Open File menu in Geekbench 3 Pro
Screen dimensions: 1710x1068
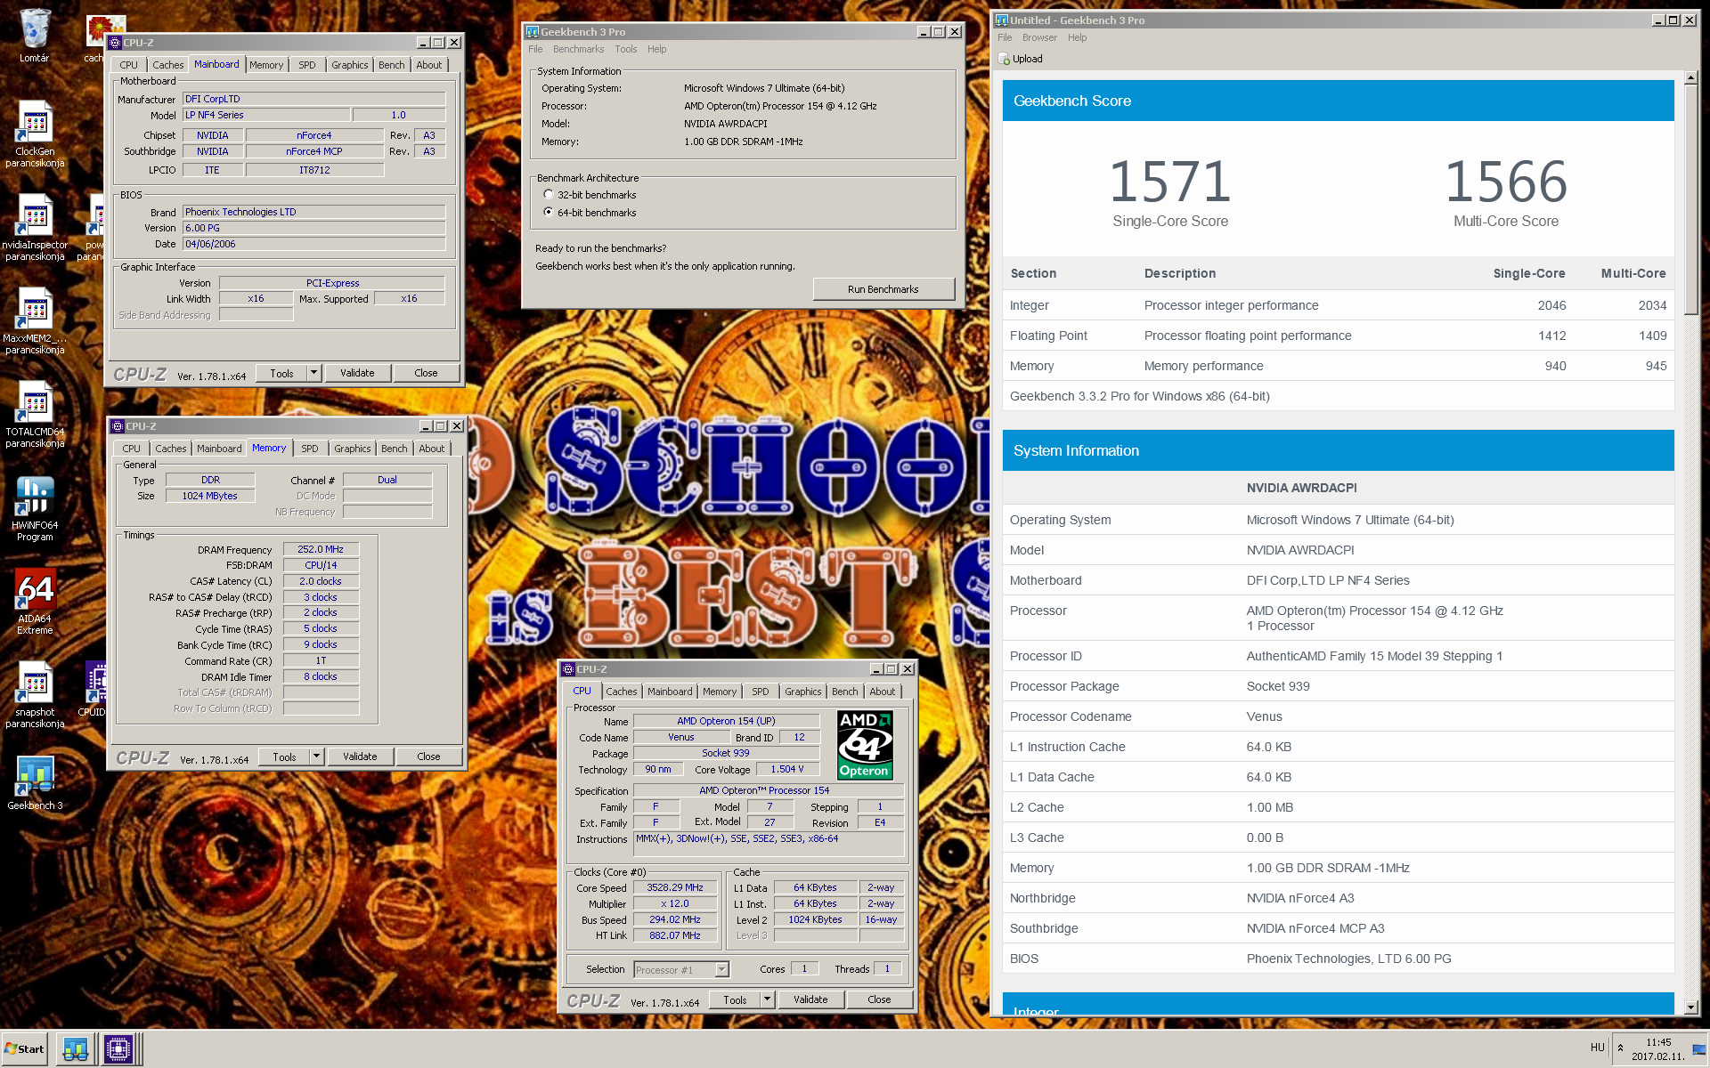[x=535, y=49]
